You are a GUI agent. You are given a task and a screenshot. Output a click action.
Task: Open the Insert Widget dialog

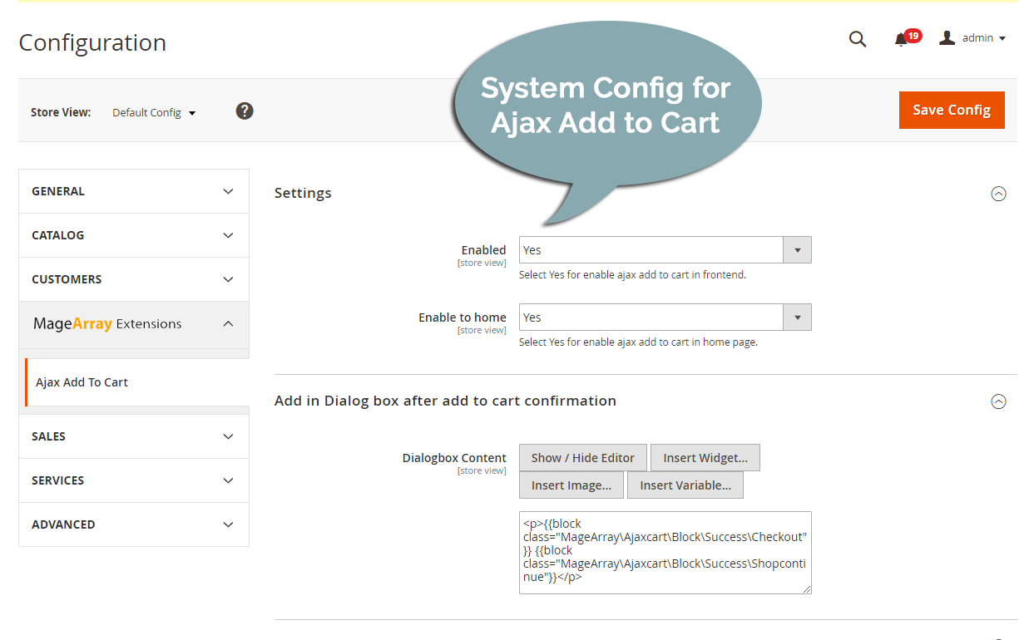705,457
